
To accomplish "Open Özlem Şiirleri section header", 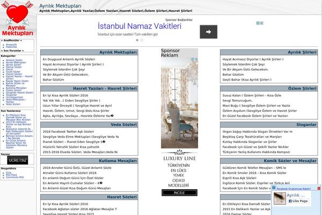I will [302, 89].
